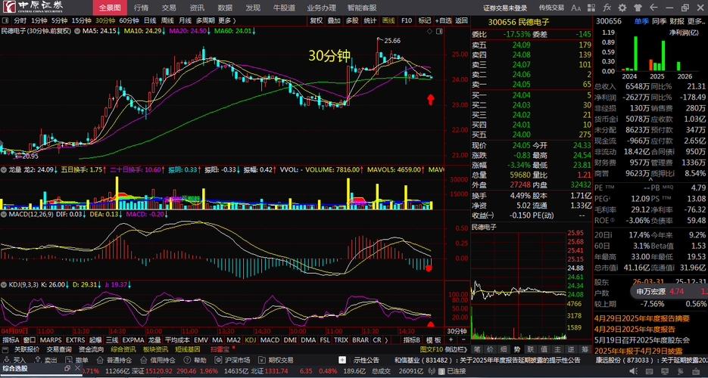Open 4月29日2025年年度报告摘要 news link
This screenshot has height=378, width=708.
click(642, 318)
